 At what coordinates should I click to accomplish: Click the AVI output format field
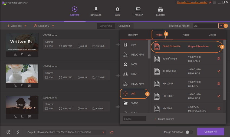point(206,26)
